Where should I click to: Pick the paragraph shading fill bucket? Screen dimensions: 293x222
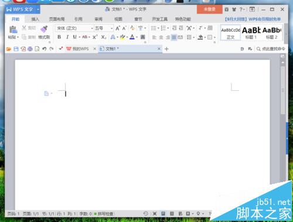coord(200,37)
